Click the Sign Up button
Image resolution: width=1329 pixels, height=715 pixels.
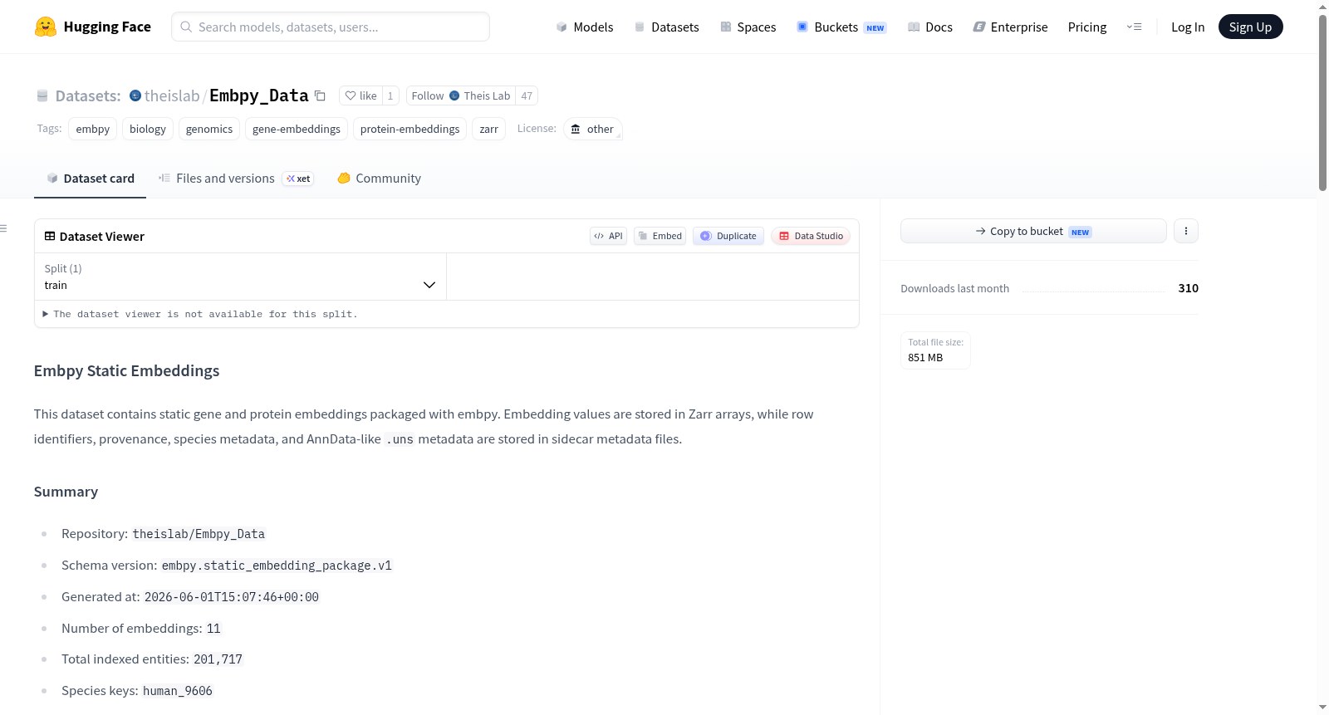click(x=1250, y=27)
